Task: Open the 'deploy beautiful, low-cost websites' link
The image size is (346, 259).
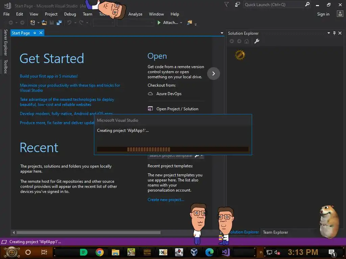Action: click(67, 102)
